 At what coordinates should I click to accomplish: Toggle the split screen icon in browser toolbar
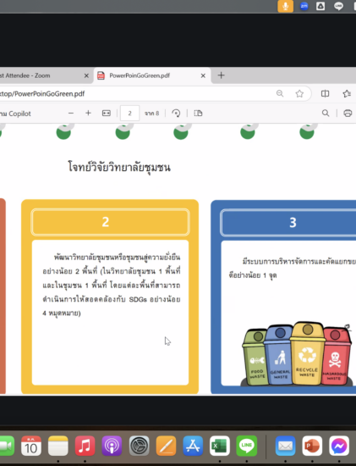click(x=326, y=94)
